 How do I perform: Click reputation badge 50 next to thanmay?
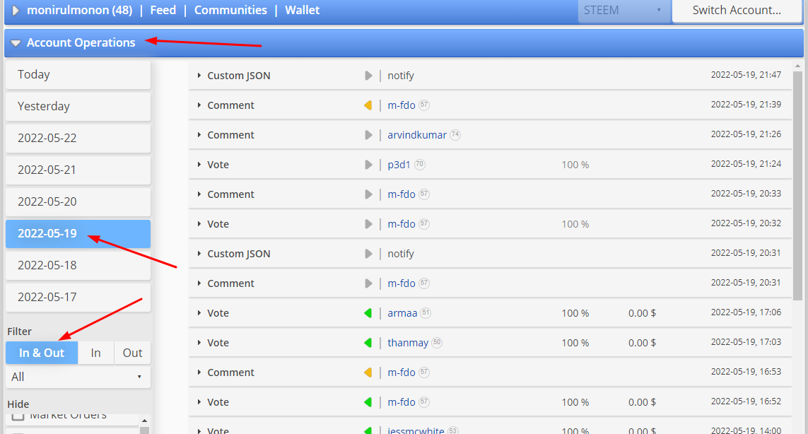436,343
